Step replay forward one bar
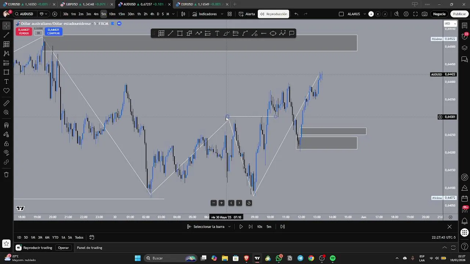Viewport: 470px width, 264px height. pos(250,227)
